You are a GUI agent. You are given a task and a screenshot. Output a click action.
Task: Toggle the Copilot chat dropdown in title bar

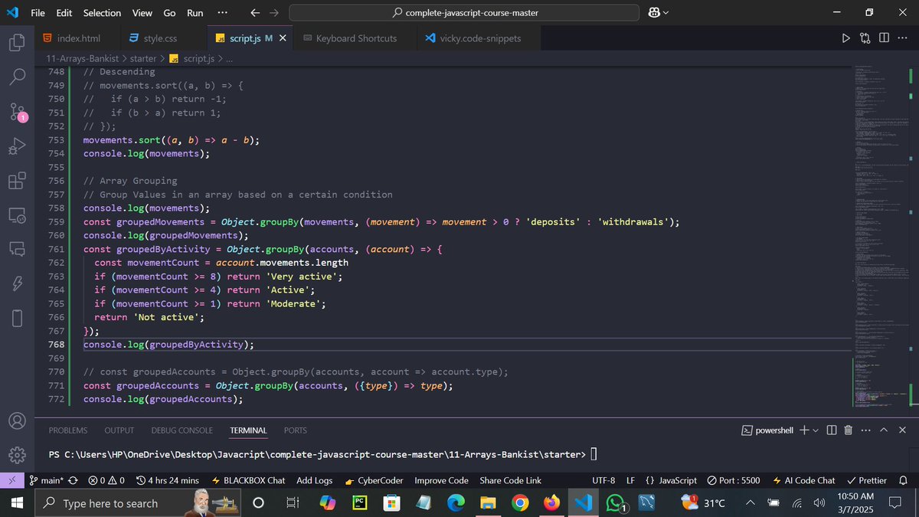click(659, 12)
